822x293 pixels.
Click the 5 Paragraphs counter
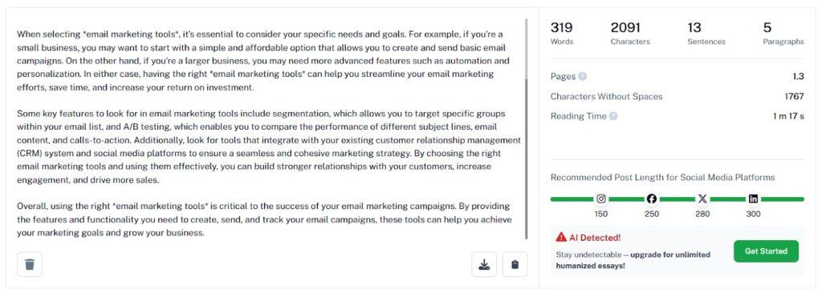(x=783, y=34)
